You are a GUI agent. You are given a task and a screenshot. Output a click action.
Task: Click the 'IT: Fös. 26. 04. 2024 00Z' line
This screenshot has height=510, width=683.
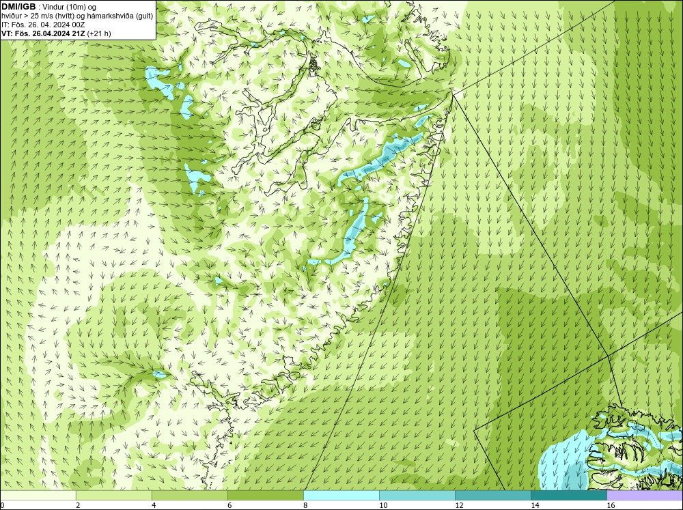point(42,25)
